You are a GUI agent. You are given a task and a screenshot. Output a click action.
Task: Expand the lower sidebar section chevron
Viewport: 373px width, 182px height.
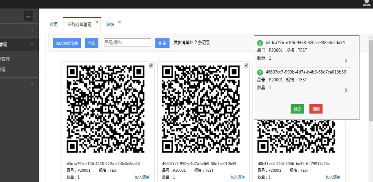point(32,85)
